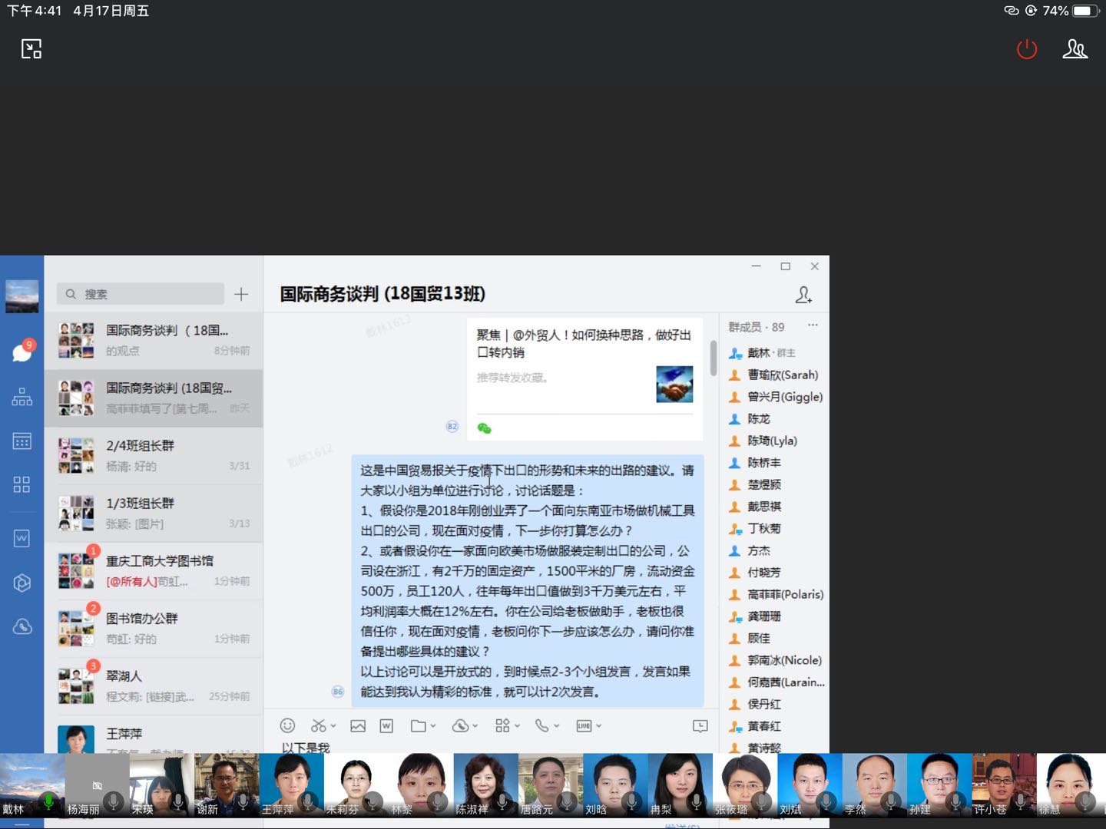Open the emoji picker in chat toolbar
This screenshot has height=829, width=1106.
click(287, 725)
